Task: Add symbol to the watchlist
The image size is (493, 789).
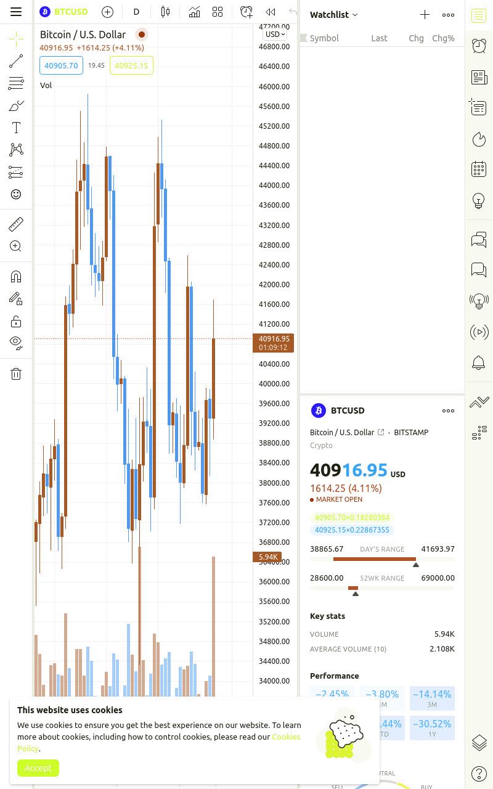Action: [425, 14]
